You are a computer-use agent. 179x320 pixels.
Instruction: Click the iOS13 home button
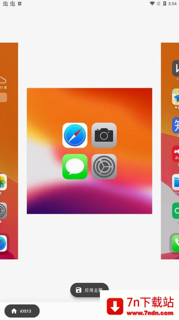[x=22, y=311]
